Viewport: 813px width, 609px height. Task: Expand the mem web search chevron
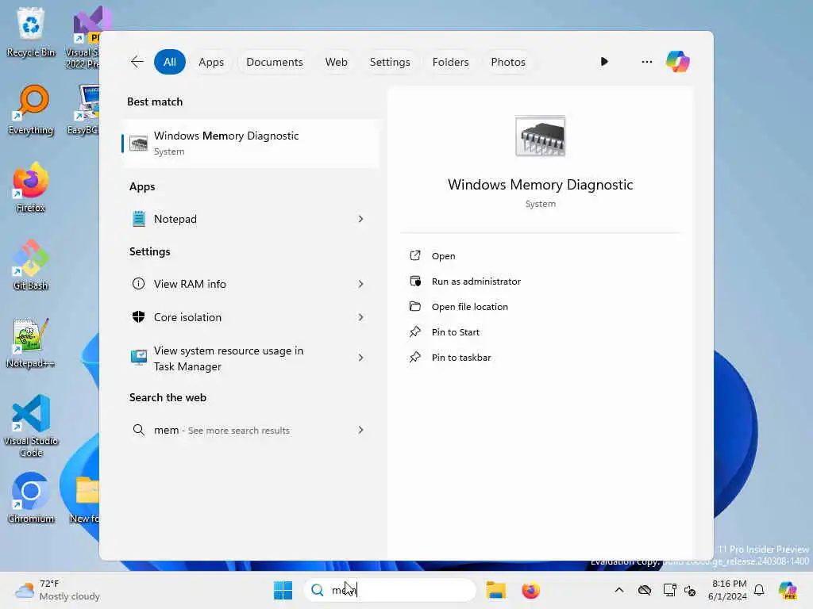point(361,430)
